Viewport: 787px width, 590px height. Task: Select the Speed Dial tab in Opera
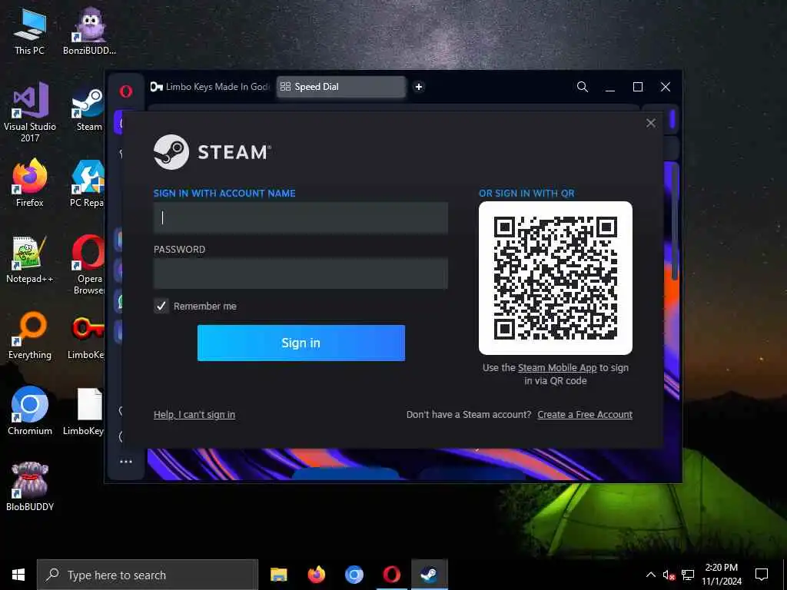340,87
